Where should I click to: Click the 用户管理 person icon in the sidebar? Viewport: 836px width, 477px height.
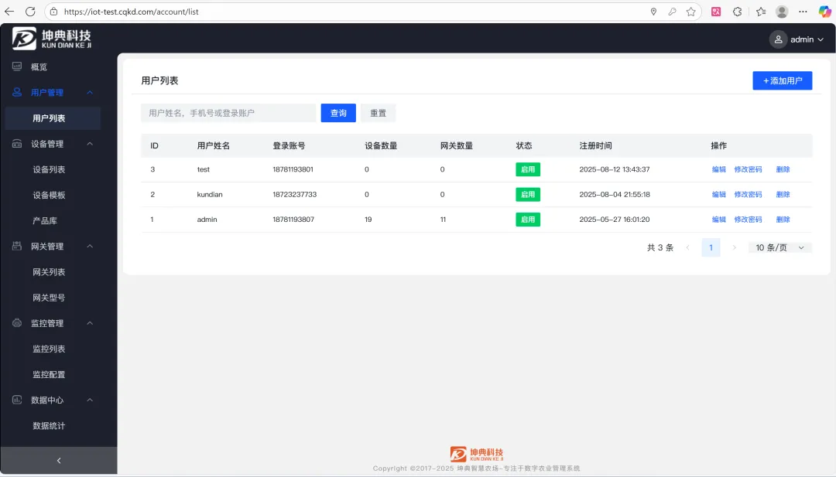pos(17,92)
